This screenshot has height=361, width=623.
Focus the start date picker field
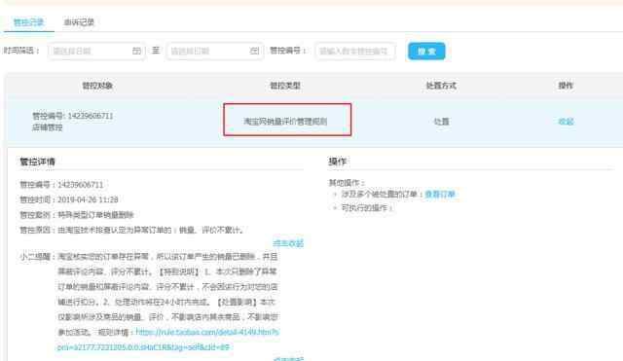(96, 51)
